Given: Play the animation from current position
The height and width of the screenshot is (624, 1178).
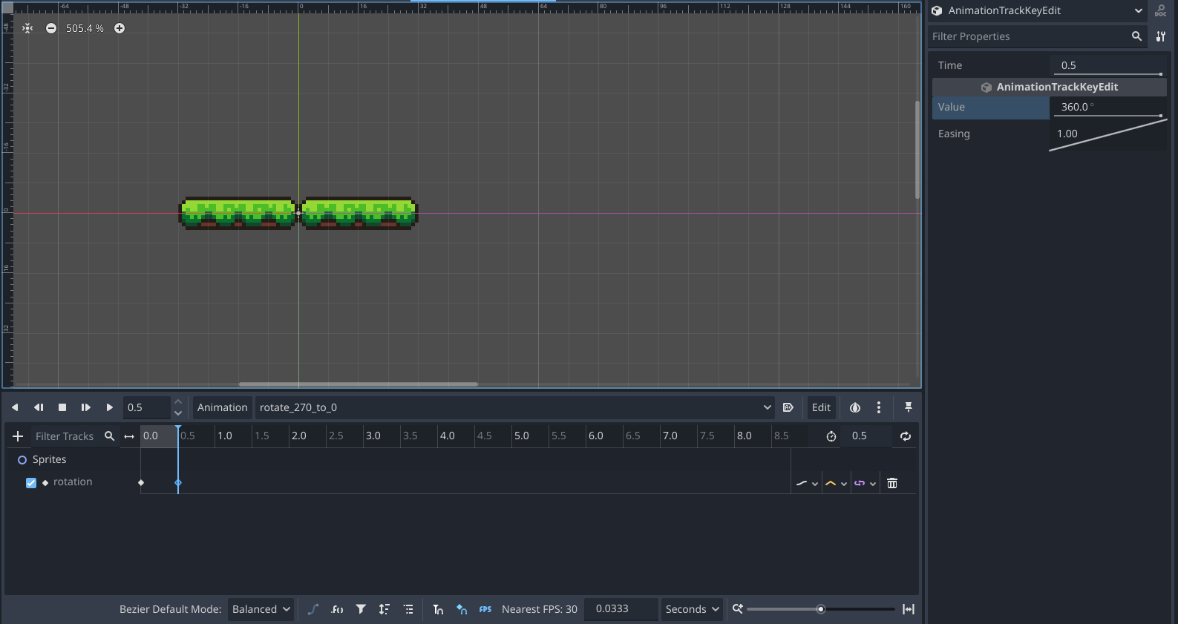Looking at the screenshot, I should coord(109,407).
